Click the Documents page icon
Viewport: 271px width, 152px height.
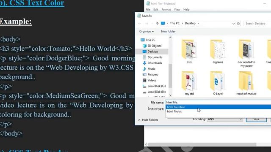[x=144, y=57]
